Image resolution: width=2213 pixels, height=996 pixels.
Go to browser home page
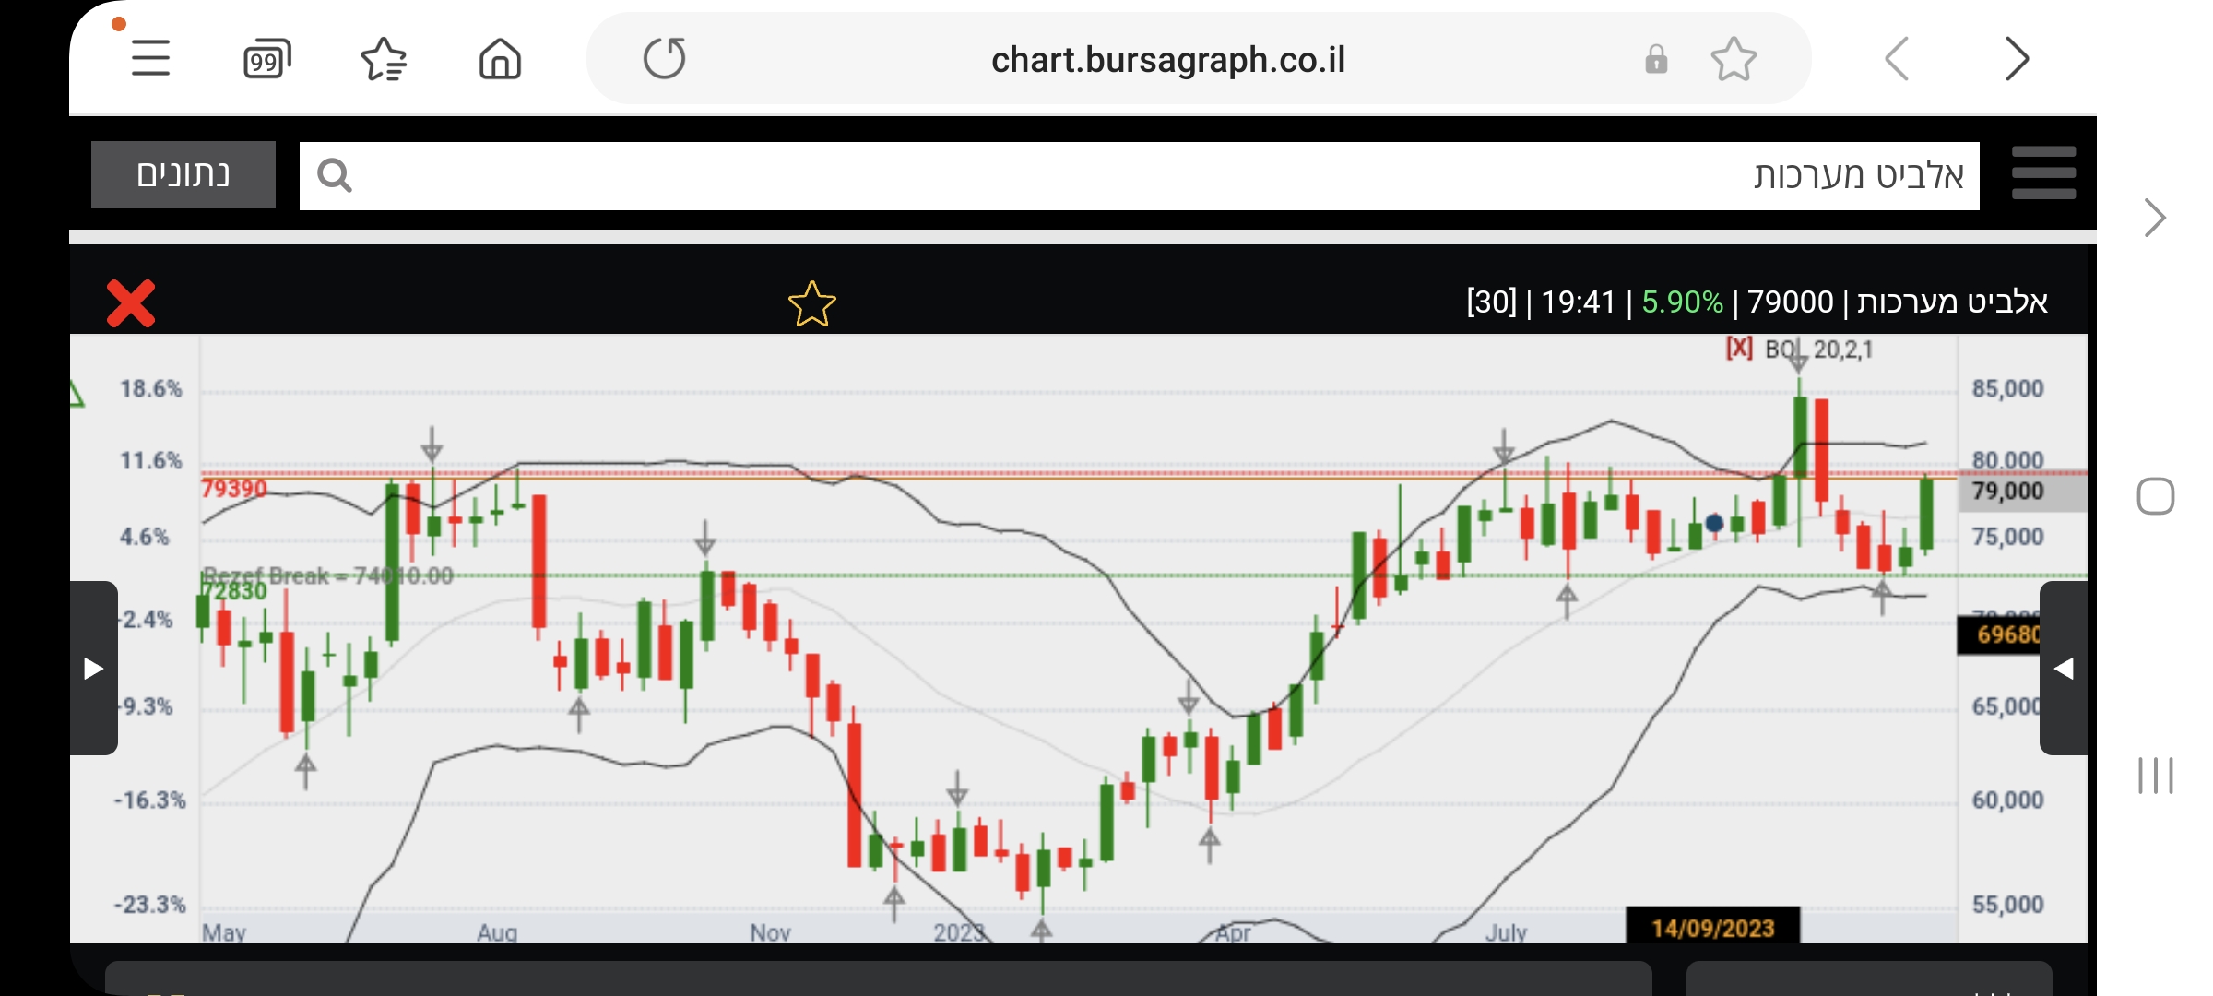coord(500,60)
